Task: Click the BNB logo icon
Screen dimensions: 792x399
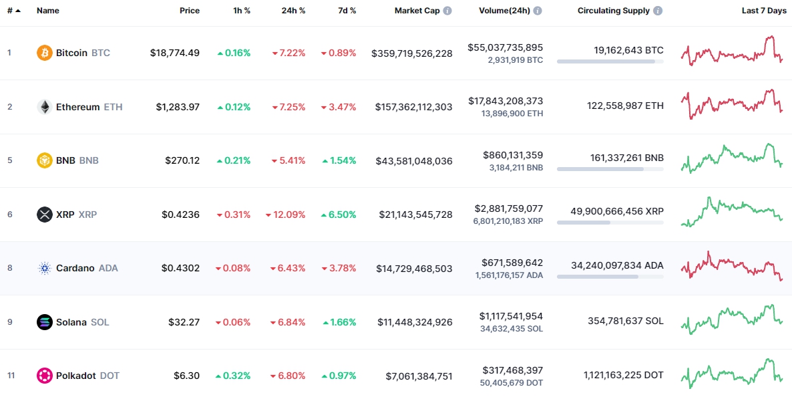Action: tap(45, 160)
